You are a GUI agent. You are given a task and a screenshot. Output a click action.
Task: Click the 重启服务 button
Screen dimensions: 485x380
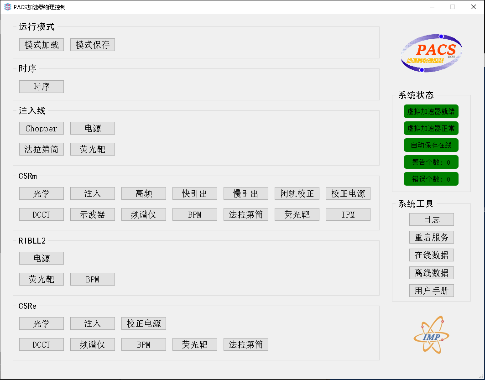click(x=432, y=237)
